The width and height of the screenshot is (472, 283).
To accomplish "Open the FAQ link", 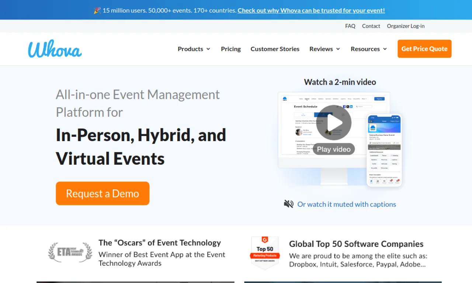I will [x=350, y=26].
